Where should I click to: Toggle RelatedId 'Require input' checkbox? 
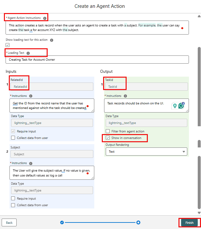coord(13,131)
